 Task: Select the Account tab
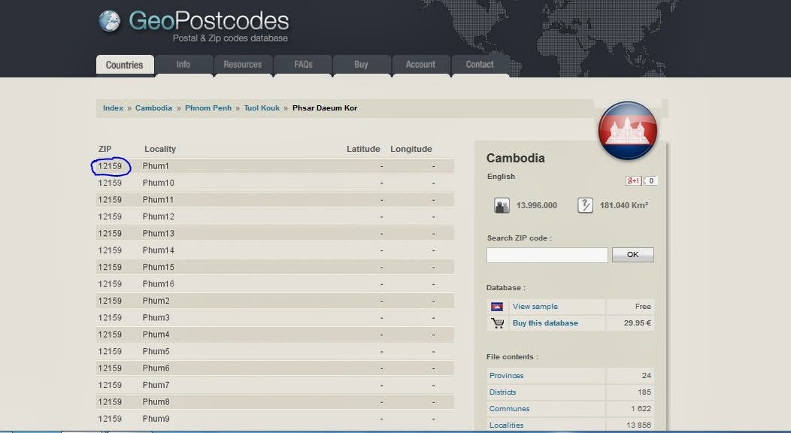click(421, 65)
